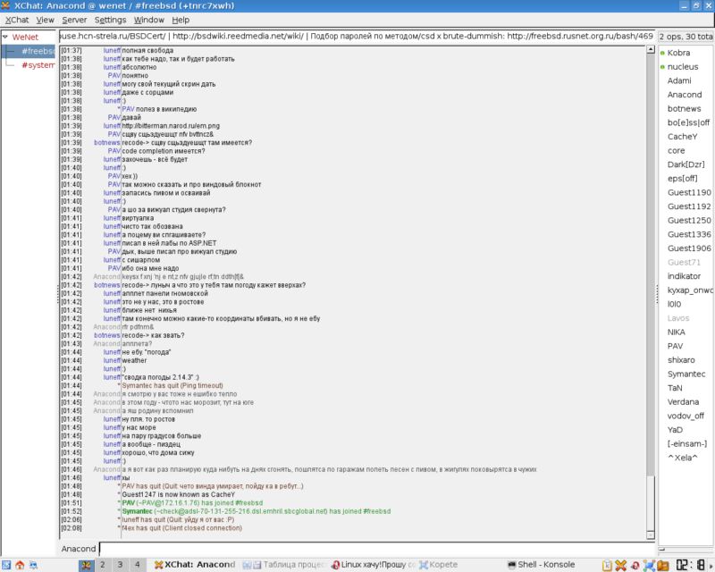Select user core in user list

[x=676, y=151]
